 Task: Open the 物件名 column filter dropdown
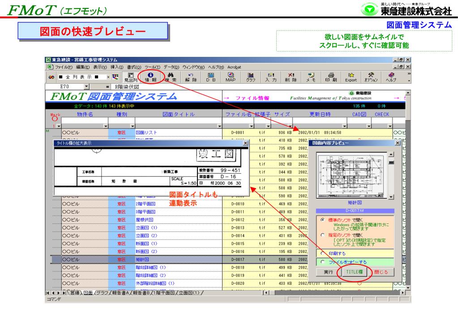tap(106, 126)
